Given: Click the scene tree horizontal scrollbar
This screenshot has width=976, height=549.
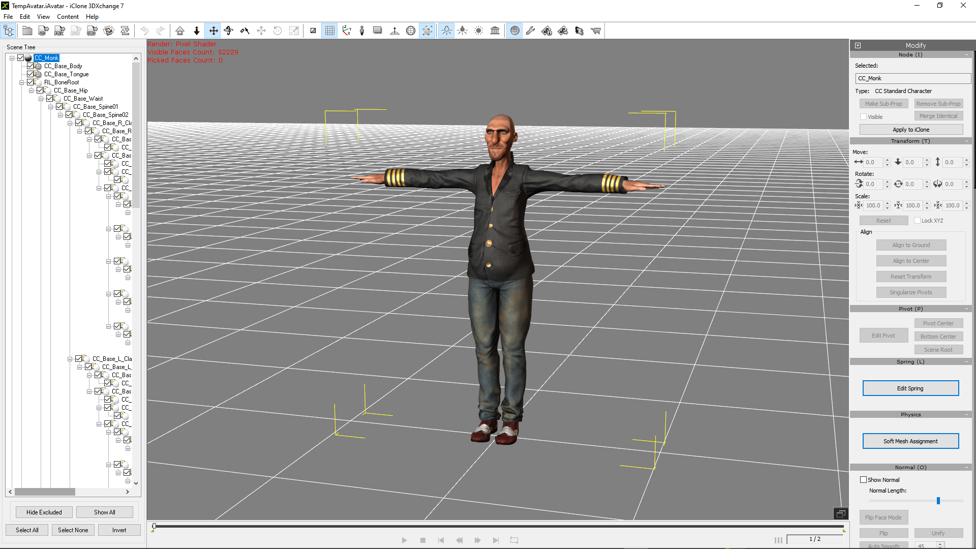Looking at the screenshot, I should (45, 492).
